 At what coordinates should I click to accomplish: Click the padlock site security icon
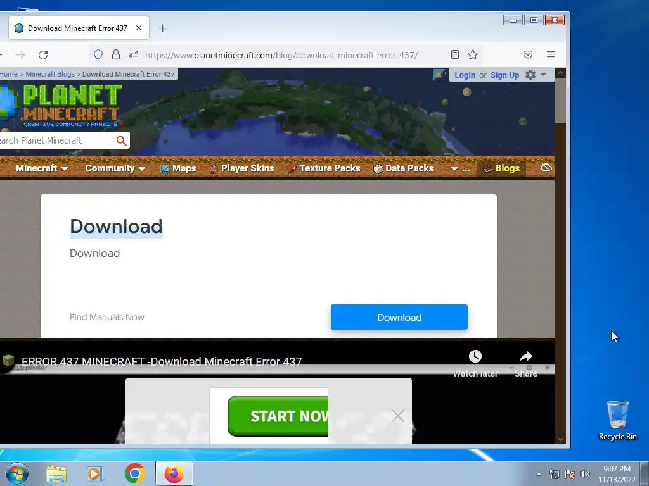(x=116, y=54)
